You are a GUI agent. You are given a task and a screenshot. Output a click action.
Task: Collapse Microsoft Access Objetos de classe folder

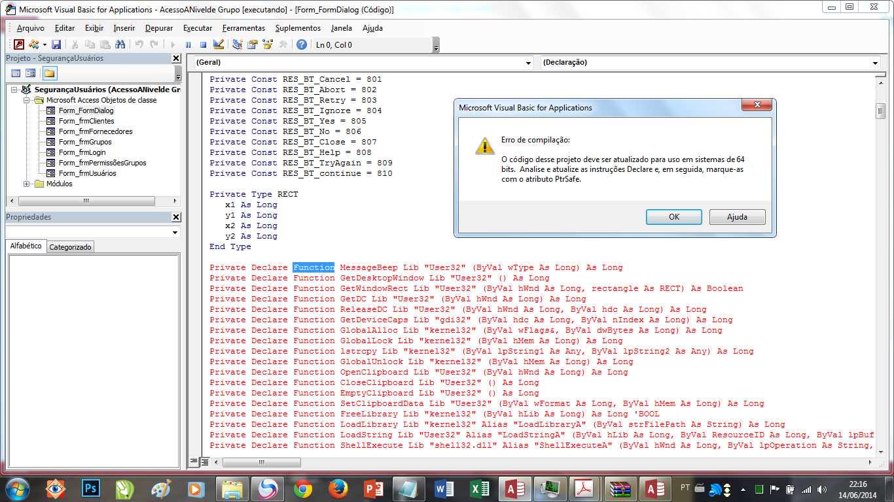[27, 100]
